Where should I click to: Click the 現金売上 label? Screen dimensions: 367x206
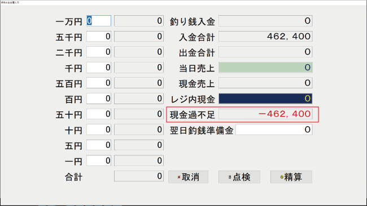(197, 84)
